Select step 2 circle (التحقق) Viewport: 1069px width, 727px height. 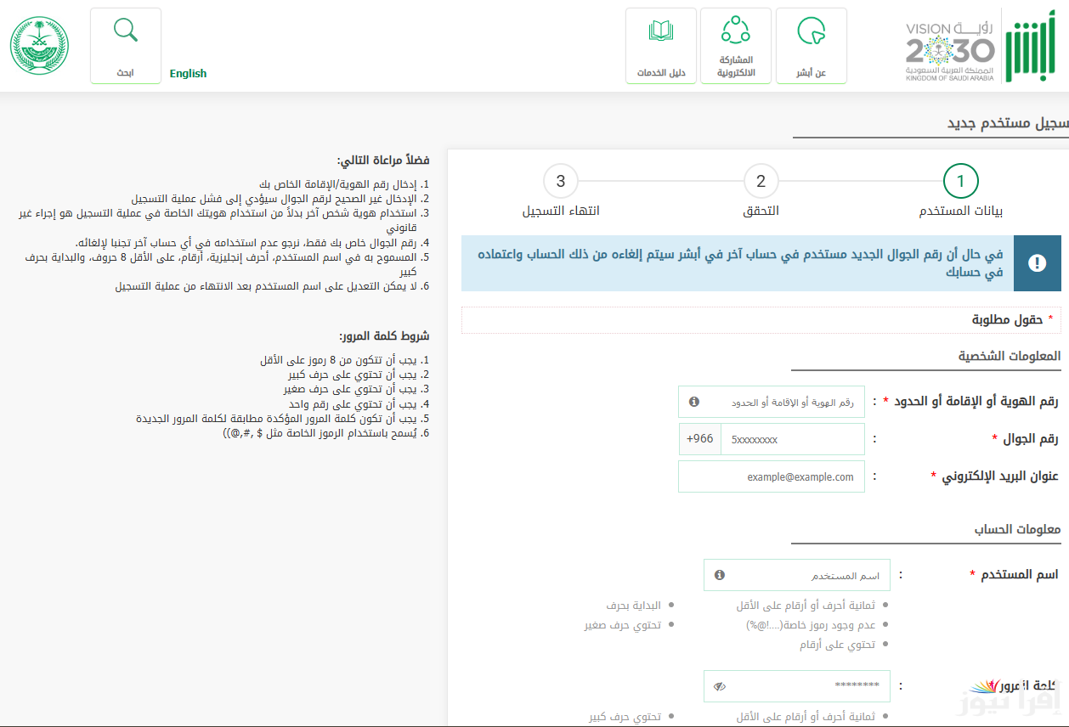pos(761,181)
